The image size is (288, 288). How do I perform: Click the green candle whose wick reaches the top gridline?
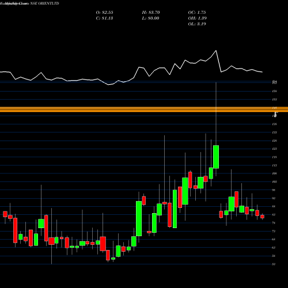point(216,157)
